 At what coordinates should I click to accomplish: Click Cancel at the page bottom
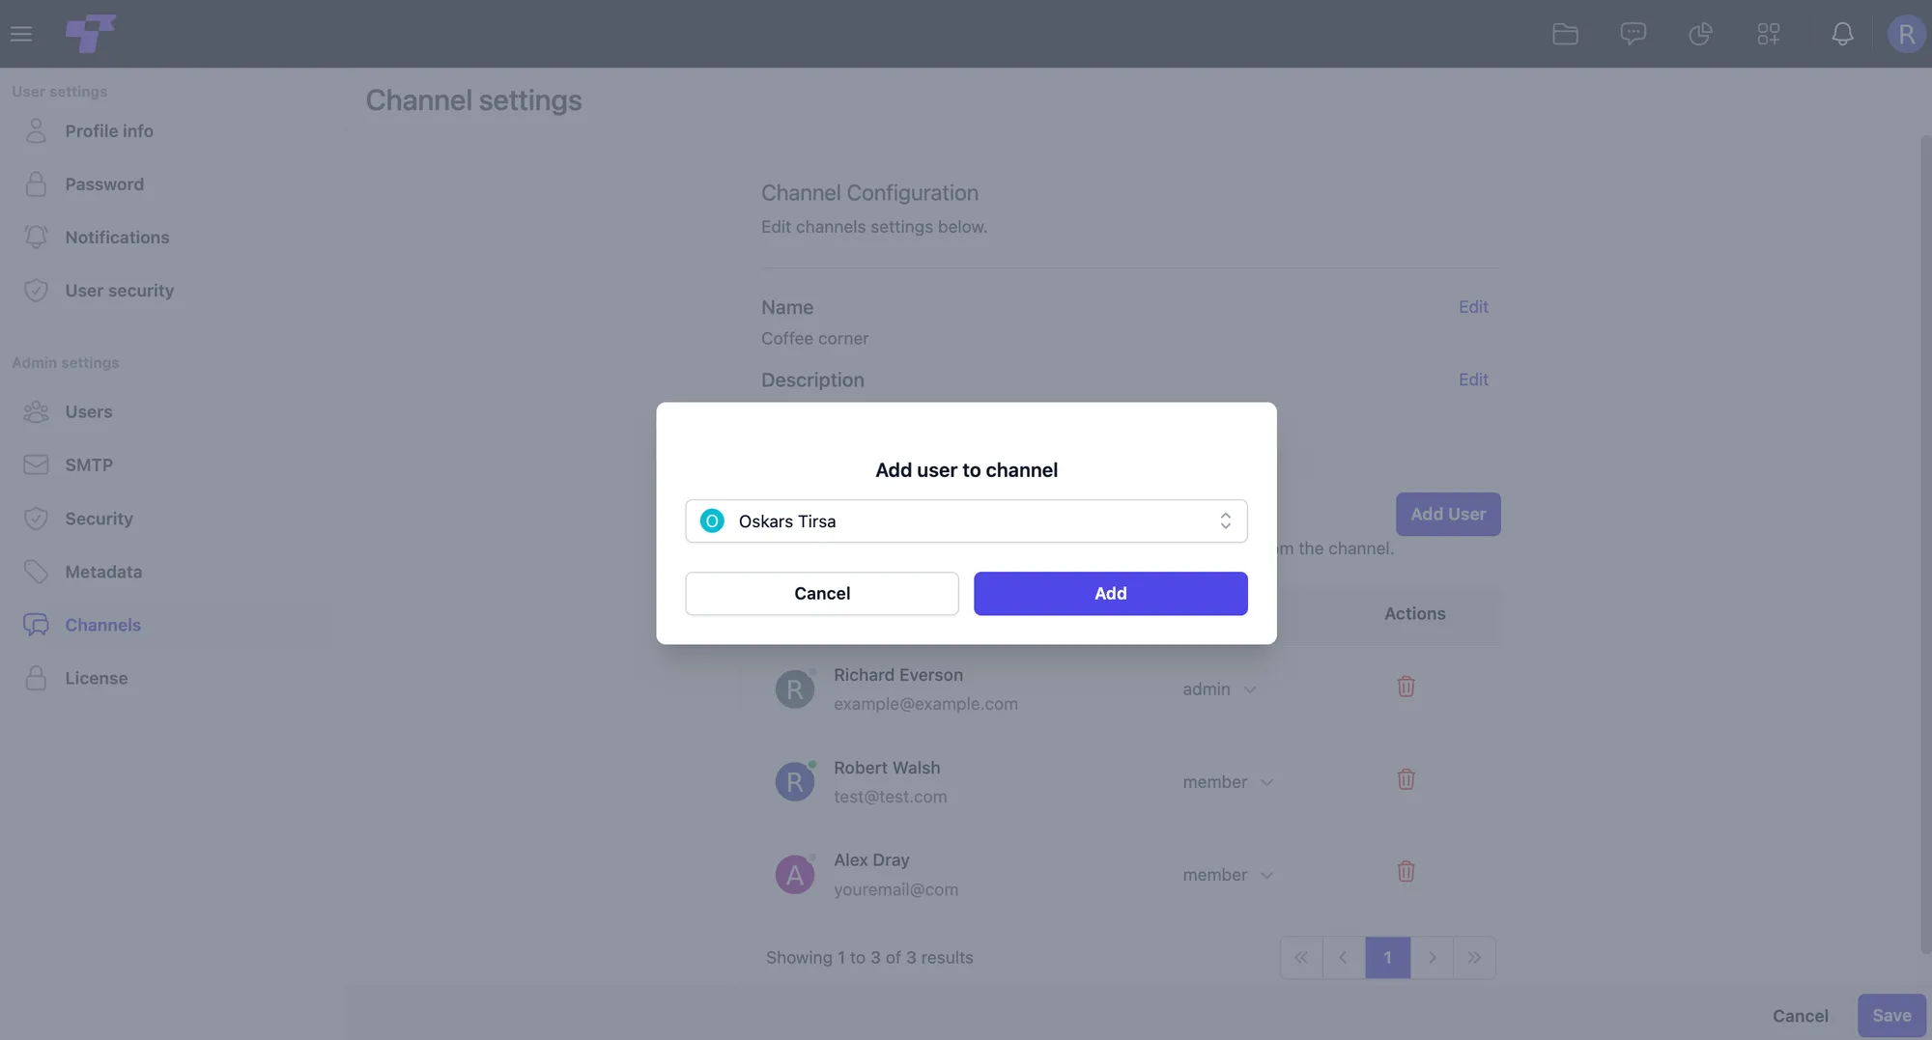click(x=1800, y=1016)
